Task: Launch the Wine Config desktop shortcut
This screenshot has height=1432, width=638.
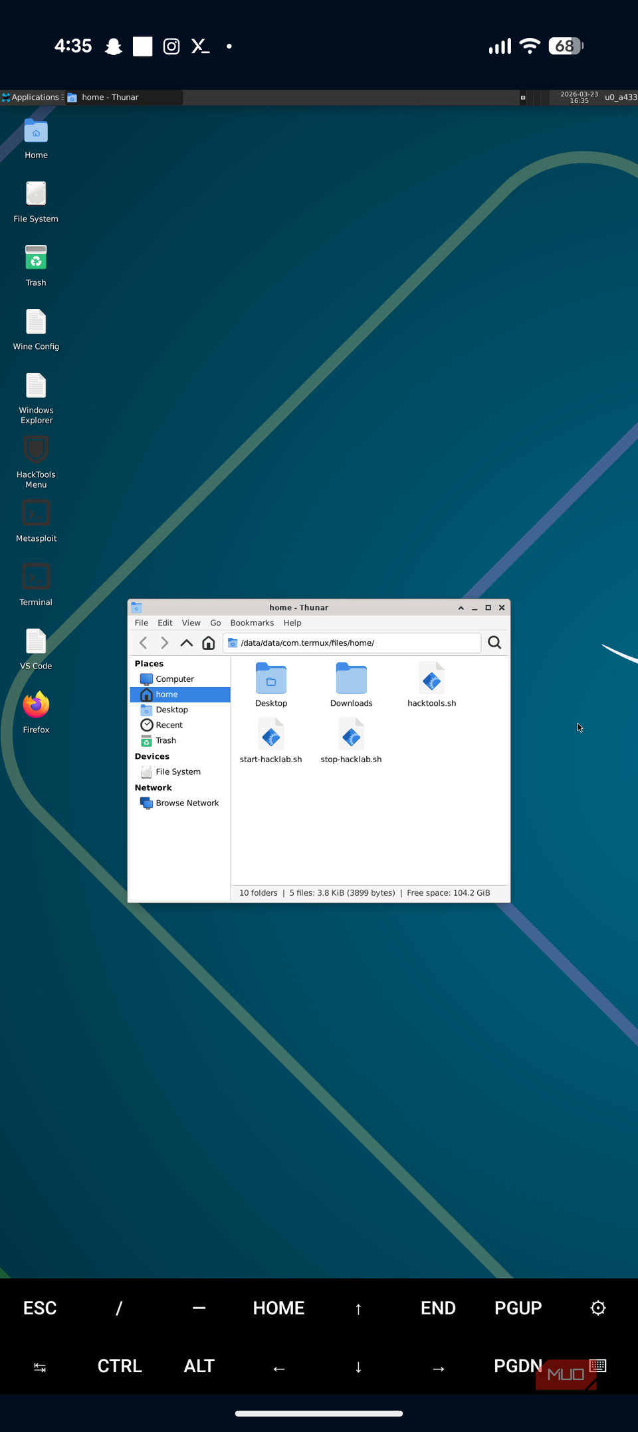Action: click(x=36, y=330)
